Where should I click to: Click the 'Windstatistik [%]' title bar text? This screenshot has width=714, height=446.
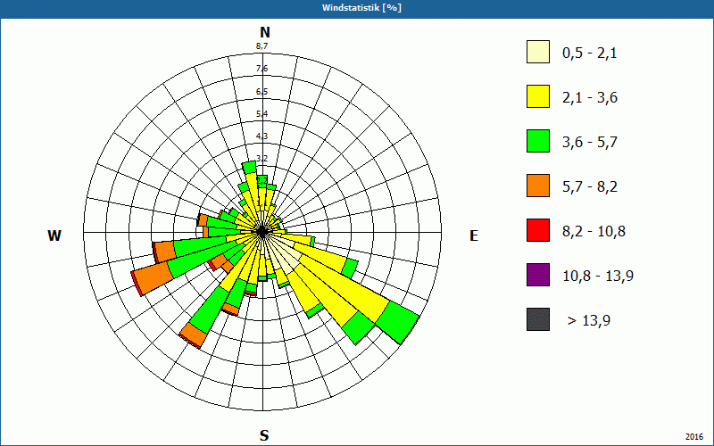pos(361,8)
